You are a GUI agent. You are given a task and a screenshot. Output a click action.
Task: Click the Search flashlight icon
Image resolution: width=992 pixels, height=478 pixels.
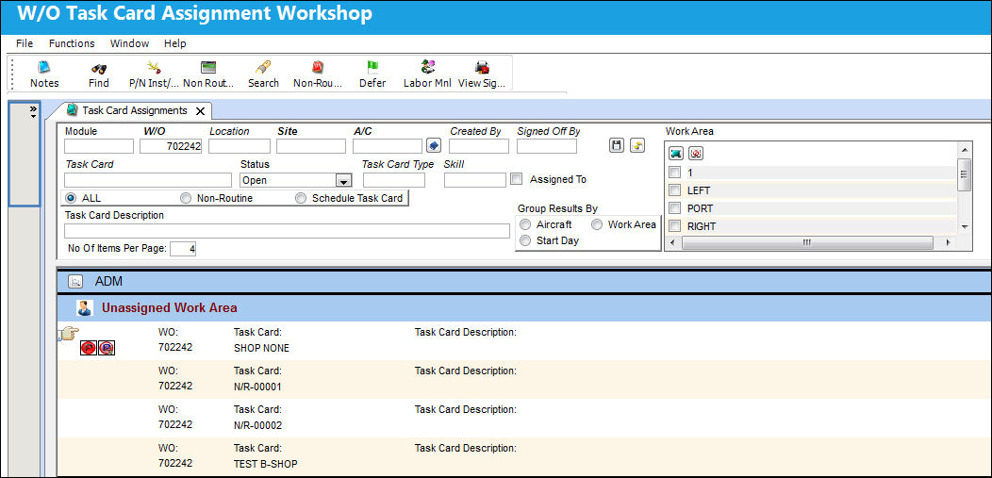(263, 67)
